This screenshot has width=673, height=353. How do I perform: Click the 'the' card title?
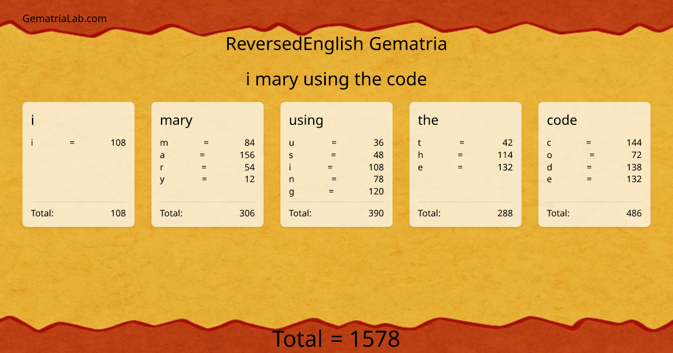point(428,120)
